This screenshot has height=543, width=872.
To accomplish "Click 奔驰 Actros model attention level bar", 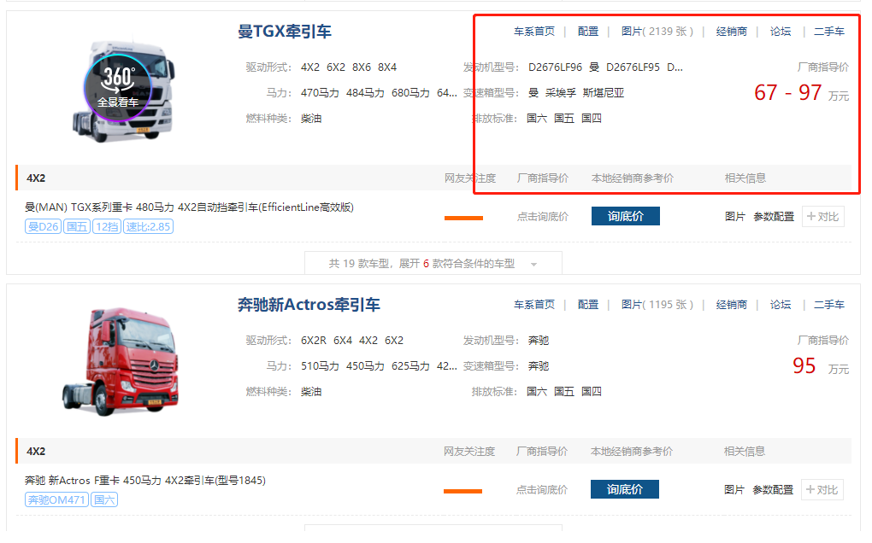I will pyautogui.click(x=463, y=492).
